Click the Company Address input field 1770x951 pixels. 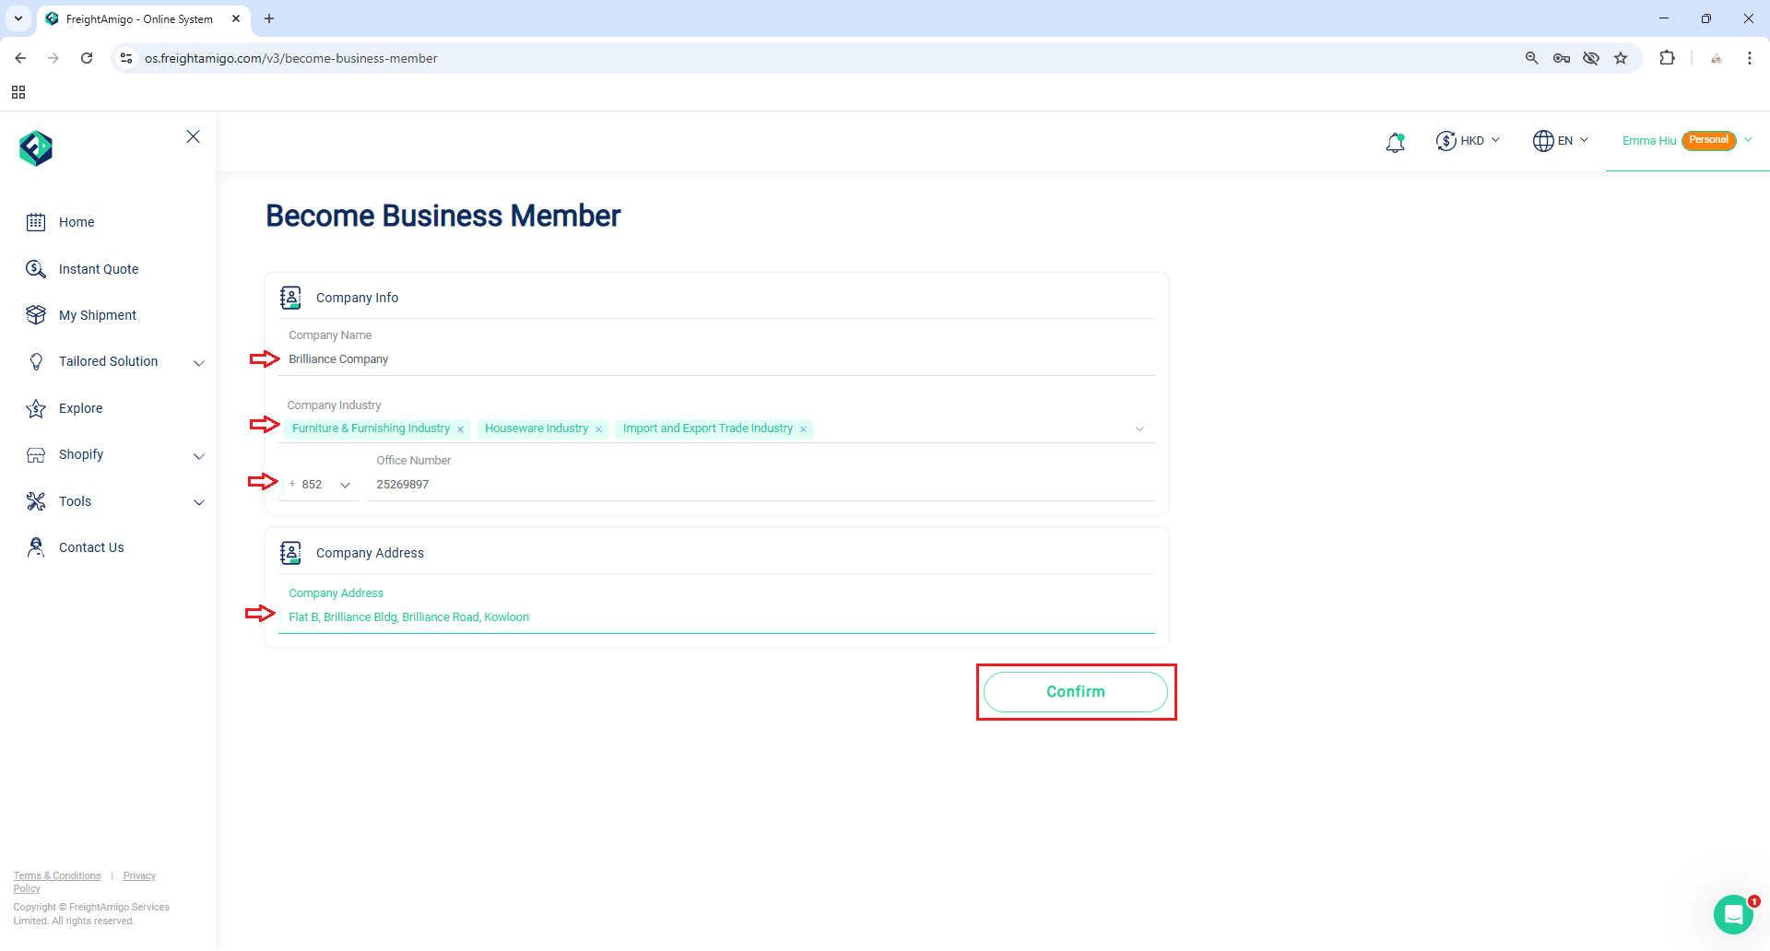pos(717,617)
